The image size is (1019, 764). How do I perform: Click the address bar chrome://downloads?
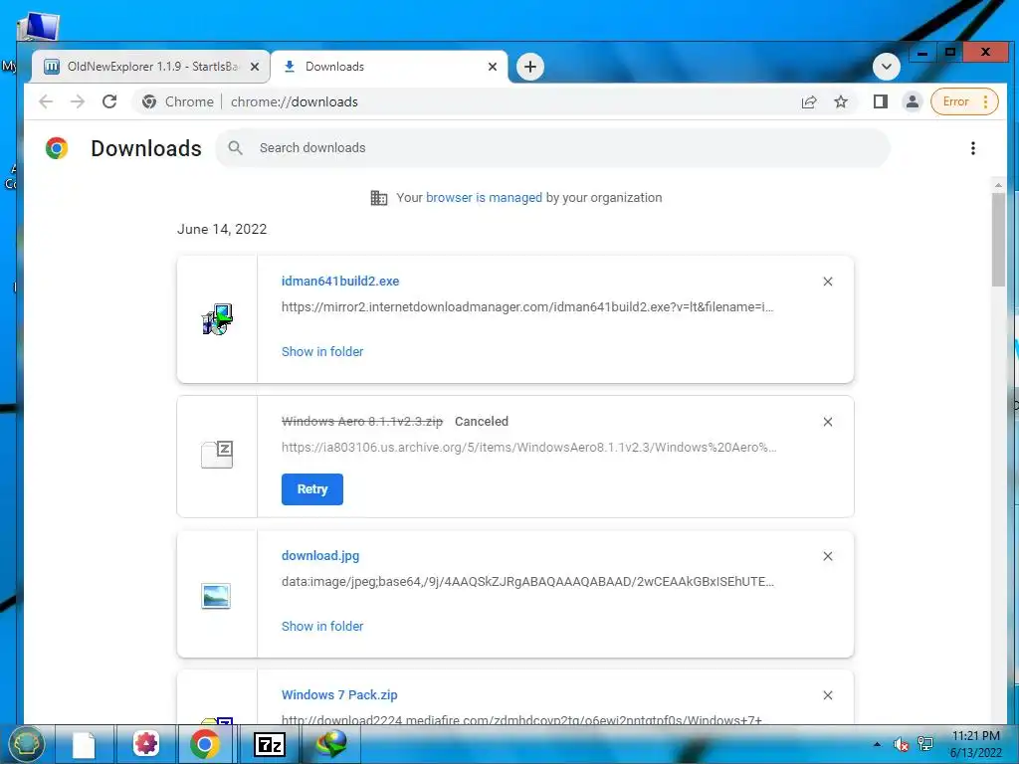click(295, 102)
